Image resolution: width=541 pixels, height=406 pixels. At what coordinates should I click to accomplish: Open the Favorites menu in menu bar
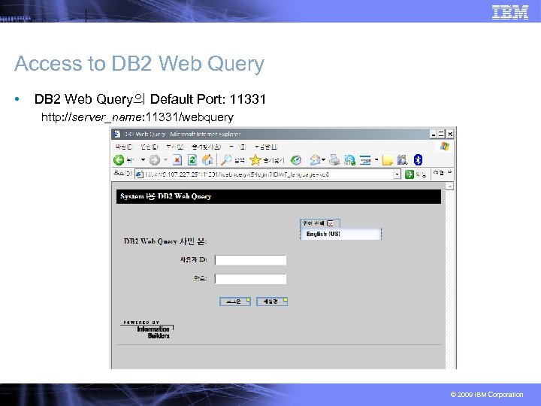click(x=207, y=147)
